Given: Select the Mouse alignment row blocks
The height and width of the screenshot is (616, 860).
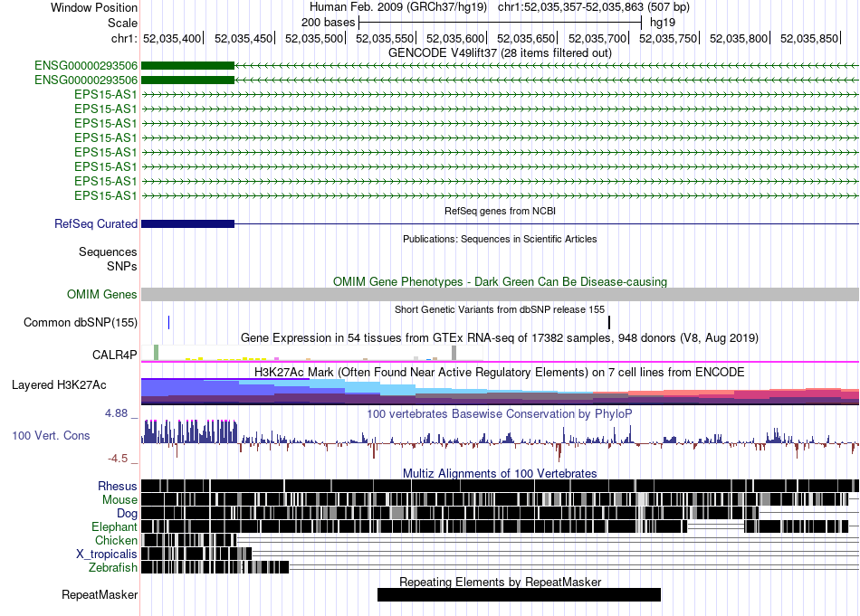Looking at the screenshot, I should tap(494, 499).
